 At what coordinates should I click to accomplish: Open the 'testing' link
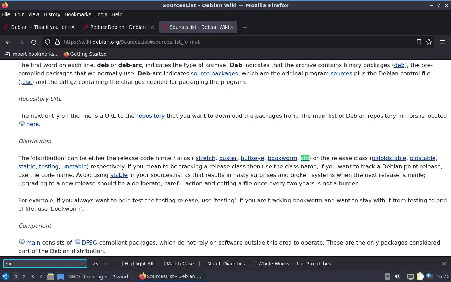point(49,166)
